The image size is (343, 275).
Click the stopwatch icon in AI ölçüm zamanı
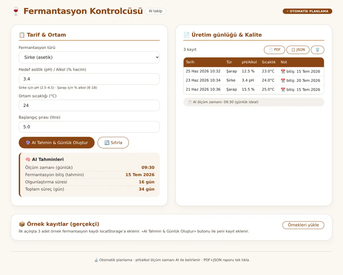190,102
